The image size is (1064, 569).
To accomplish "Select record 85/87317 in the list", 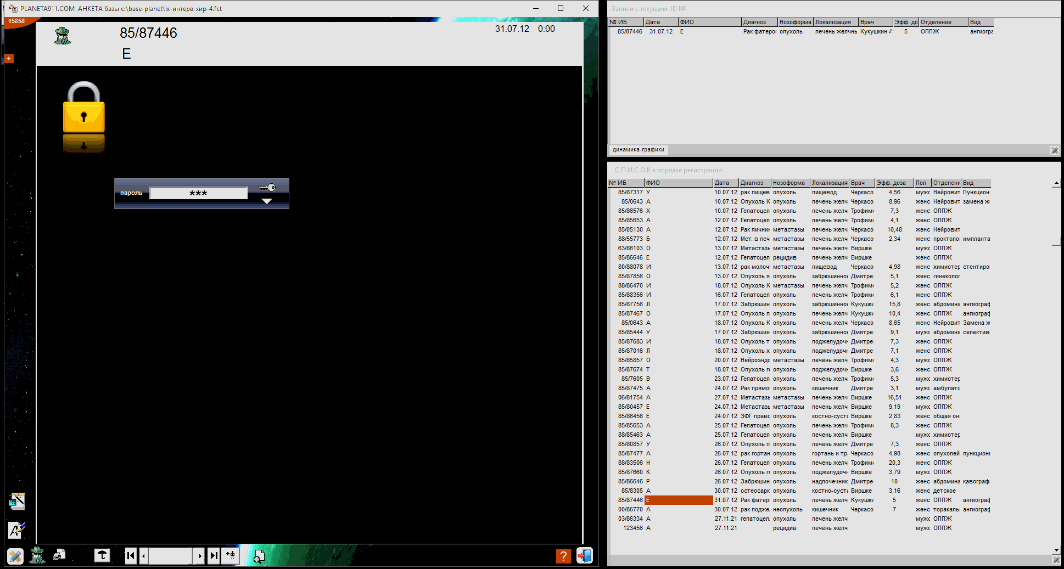I will click(x=630, y=193).
